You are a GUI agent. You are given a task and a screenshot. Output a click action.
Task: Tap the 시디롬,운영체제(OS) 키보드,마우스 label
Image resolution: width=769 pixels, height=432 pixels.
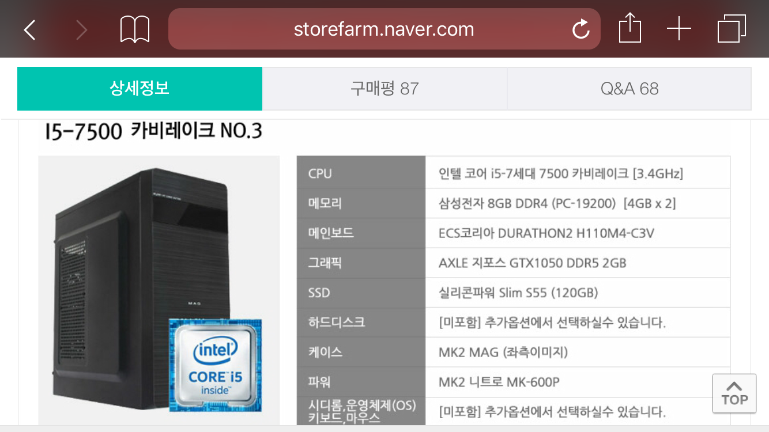[x=361, y=411]
